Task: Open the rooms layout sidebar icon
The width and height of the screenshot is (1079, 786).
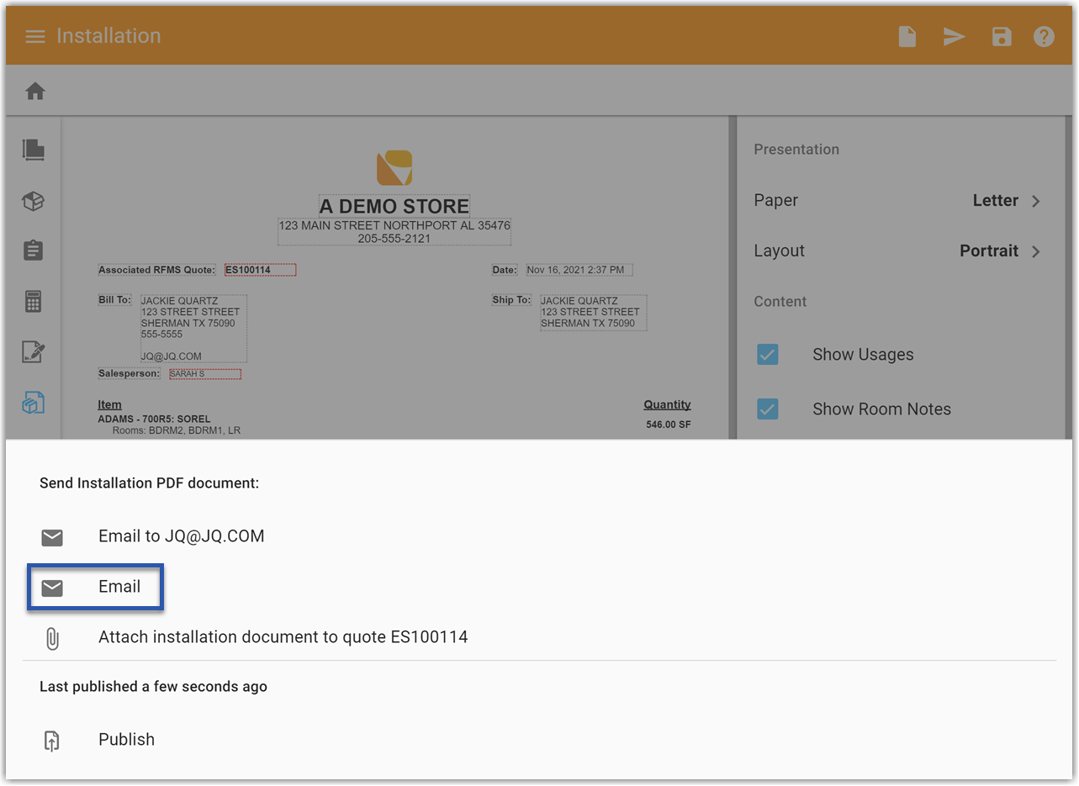Action: click(34, 150)
